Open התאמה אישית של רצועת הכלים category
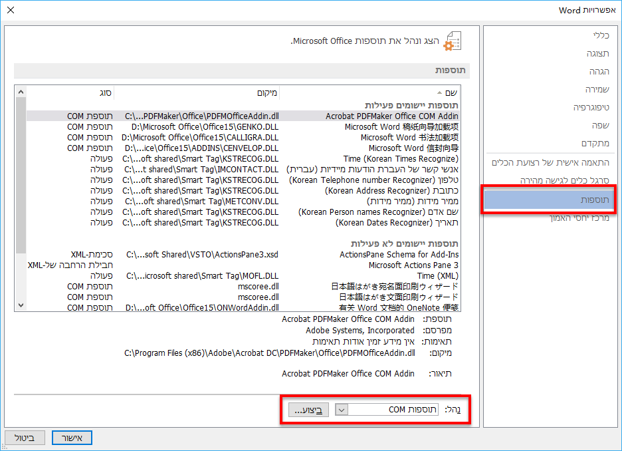Viewport: 622px width, 451px height. coord(550,162)
